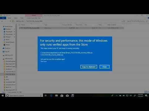This screenshot has height=111, width=149.
Task: Open the File menu in Explorer
Action: tap(3, 18)
